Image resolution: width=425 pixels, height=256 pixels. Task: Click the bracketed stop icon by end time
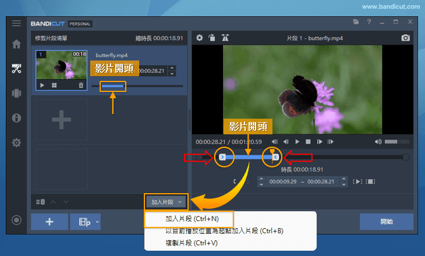[370, 182]
